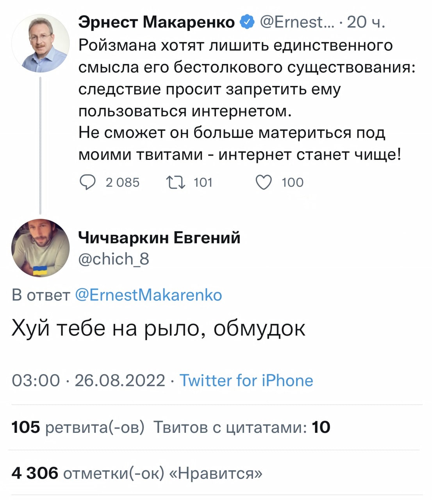Click the reply speech bubble icon
Screen dimensions: 432x500
(x=87, y=182)
